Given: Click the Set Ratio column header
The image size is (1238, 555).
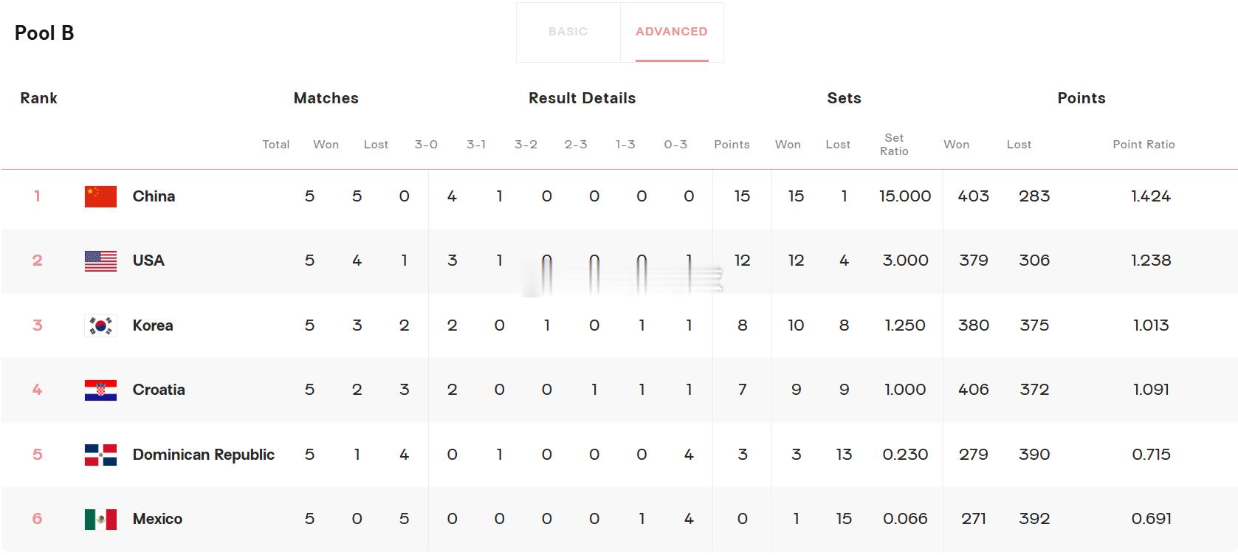Looking at the screenshot, I should coord(894,145).
